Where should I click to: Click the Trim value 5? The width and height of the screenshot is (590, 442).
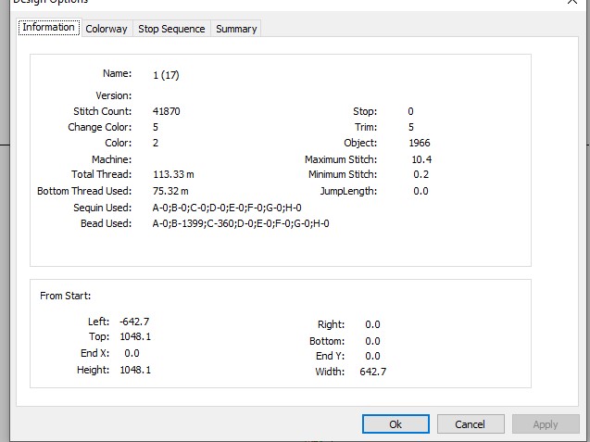click(411, 127)
